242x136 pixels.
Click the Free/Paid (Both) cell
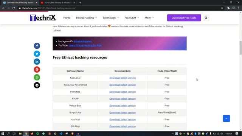pyautogui.click(x=167, y=113)
